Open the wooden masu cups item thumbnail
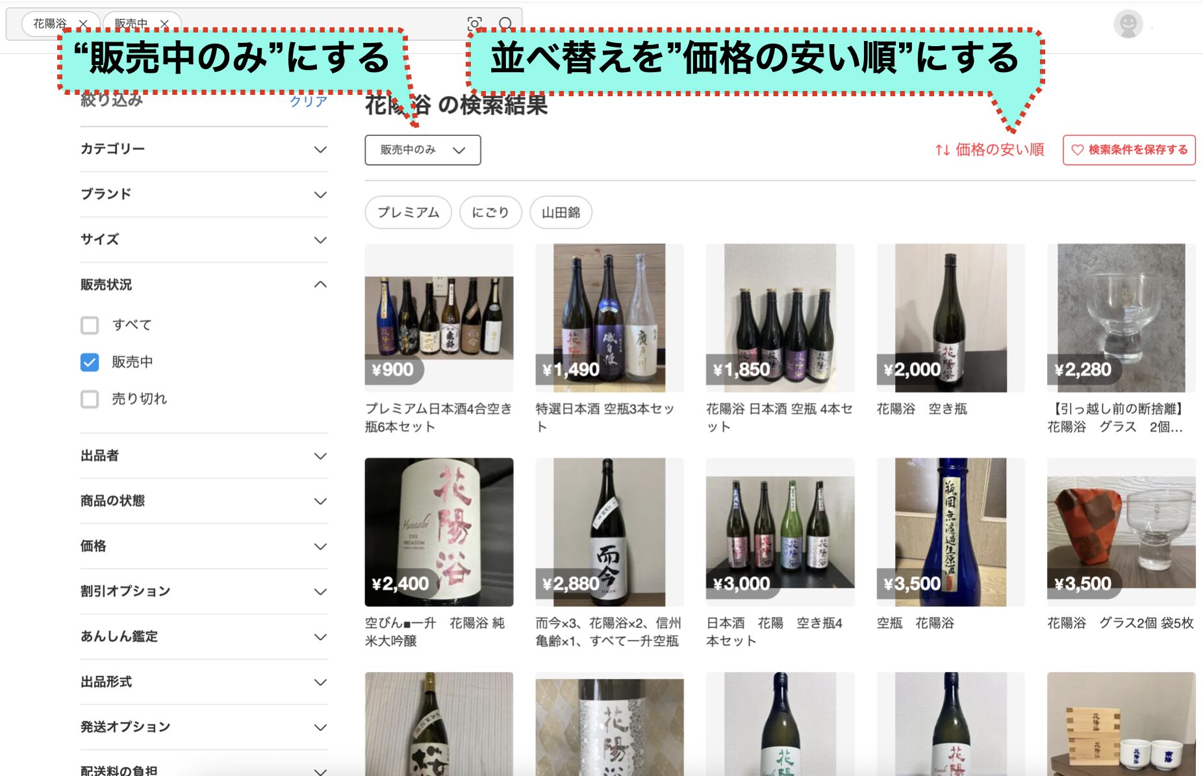 (x=1121, y=724)
